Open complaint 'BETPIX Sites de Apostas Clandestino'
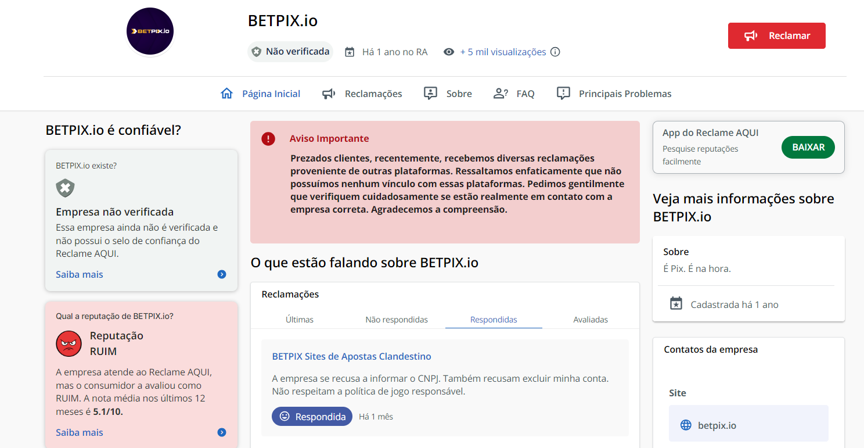 [352, 356]
